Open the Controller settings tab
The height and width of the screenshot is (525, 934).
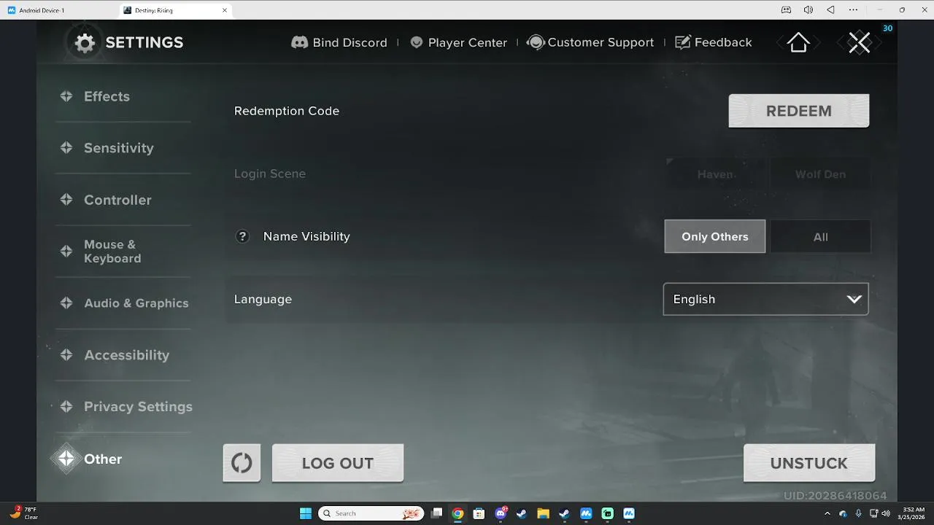123,200
